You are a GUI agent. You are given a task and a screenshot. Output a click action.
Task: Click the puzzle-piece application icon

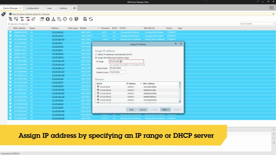(x=76, y=19)
